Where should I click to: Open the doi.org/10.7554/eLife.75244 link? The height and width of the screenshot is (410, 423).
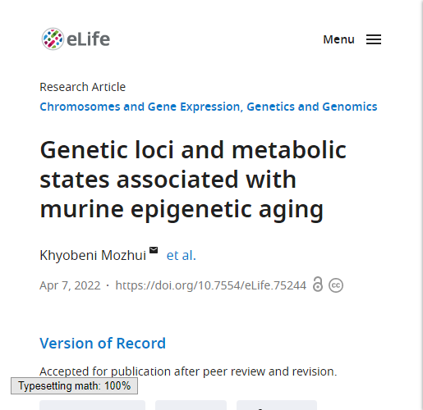[210, 285]
